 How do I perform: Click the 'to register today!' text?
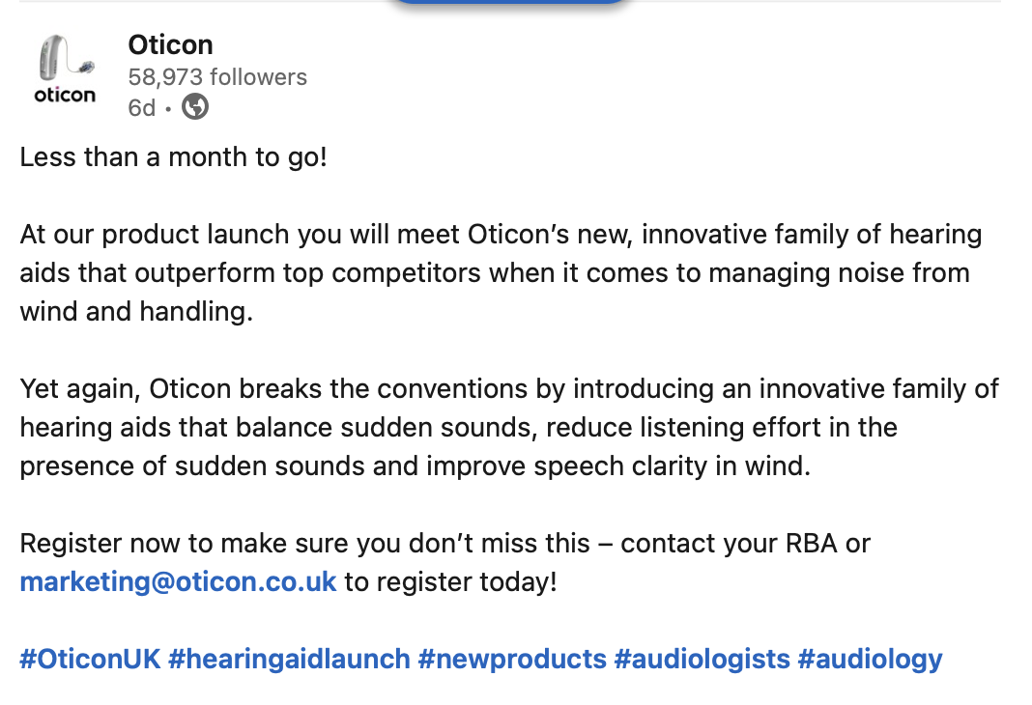pyautogui.click(x=451, y=582)
